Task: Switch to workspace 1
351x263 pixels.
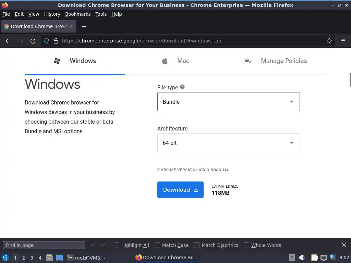Action: (15, 258)
